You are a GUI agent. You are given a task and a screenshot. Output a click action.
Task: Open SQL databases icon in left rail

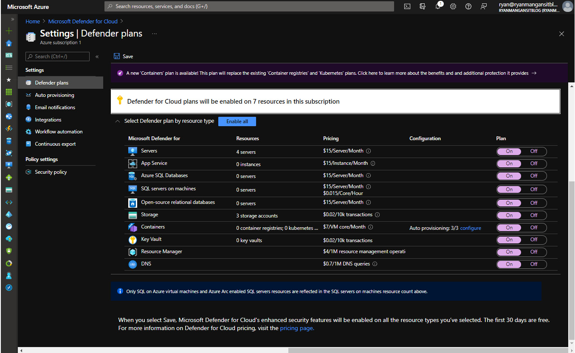(x=9, y=141)
